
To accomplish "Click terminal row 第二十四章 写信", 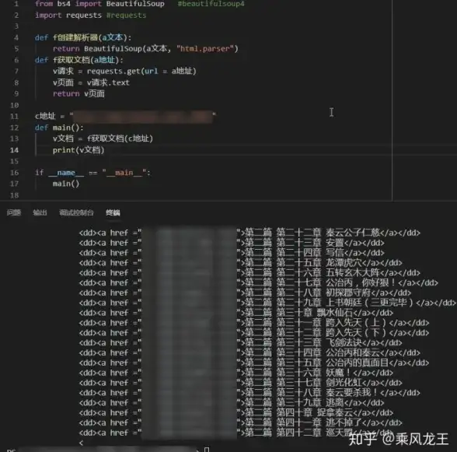I will click(x=232, y=253).
